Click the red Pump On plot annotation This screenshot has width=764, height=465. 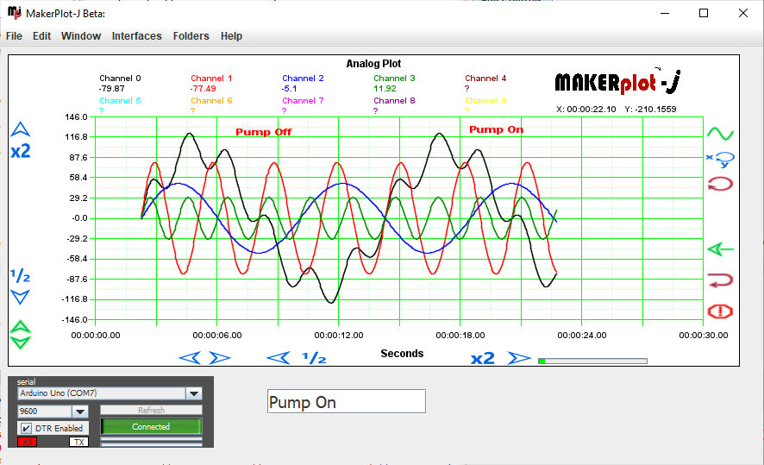tap(496, 129)
